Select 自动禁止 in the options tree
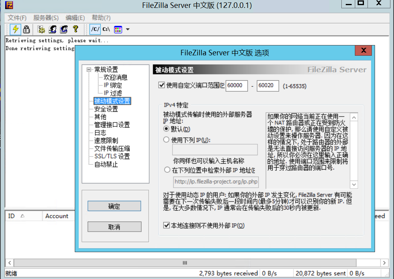Image resolution: width=394 pixels, height=279 pixels. click(x=106, y=164)
